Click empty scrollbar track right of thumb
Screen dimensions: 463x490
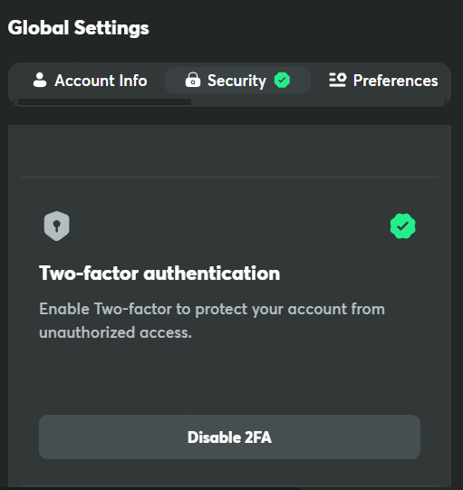(x=317, y=101)
